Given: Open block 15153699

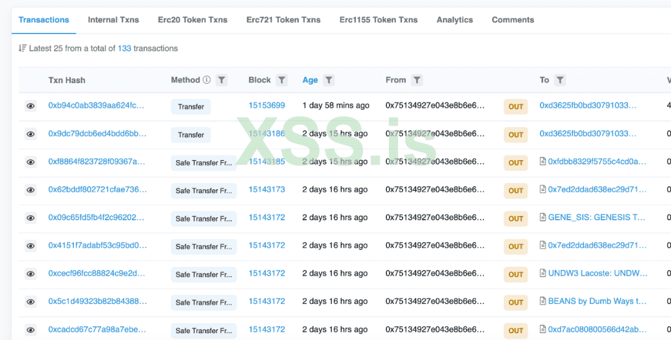Looking at the screenshot, I should pos(267,105).
